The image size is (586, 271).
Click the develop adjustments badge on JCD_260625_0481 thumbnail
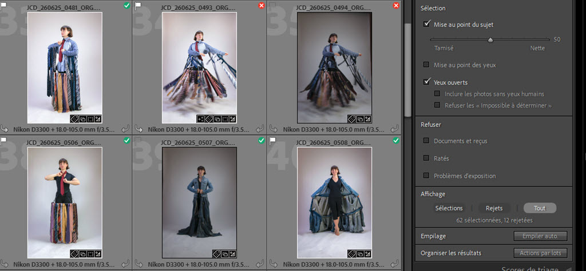pos(98,119)
